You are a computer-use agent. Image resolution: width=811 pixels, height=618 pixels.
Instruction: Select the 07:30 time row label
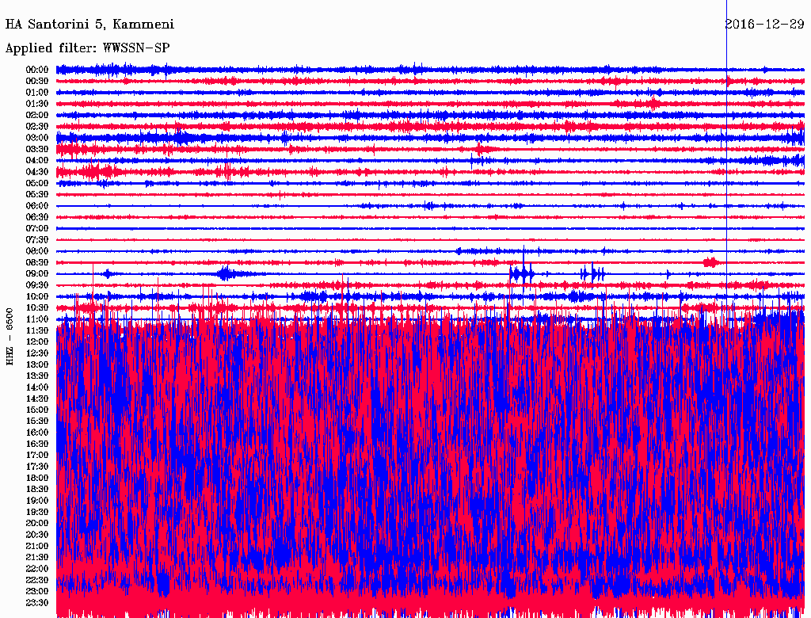click(x=37, y=240)
